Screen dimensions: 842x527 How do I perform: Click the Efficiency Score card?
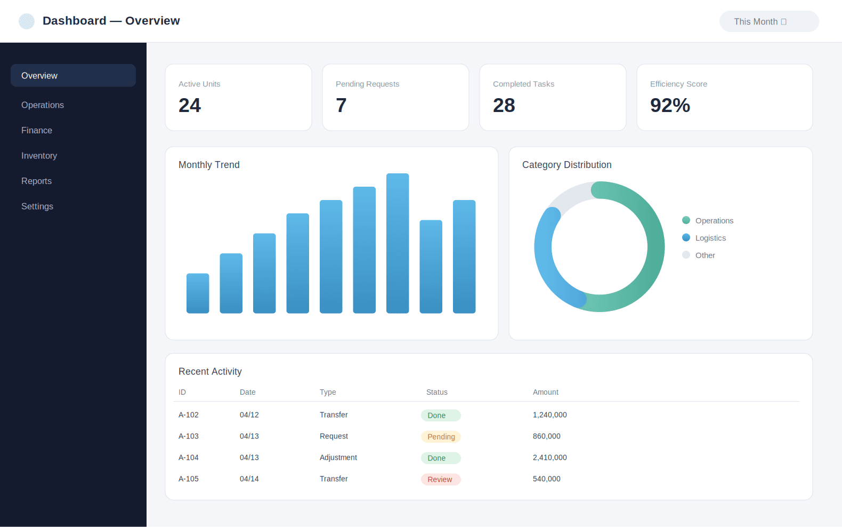[x=724, y=97]
